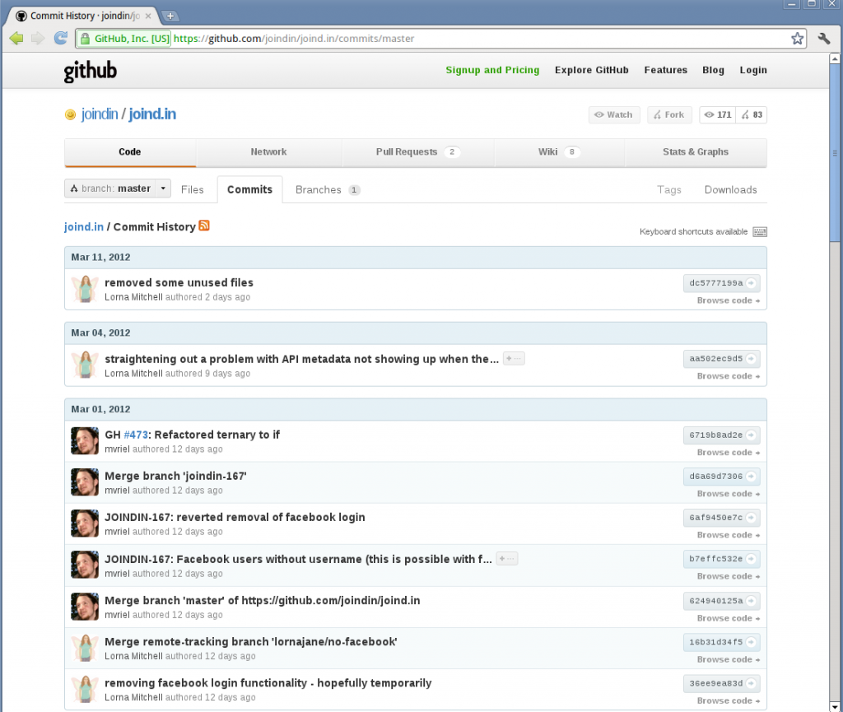The image size is (843, 712).
Task: Open commit 16b31d34f5 hash button
Action: 721,642
